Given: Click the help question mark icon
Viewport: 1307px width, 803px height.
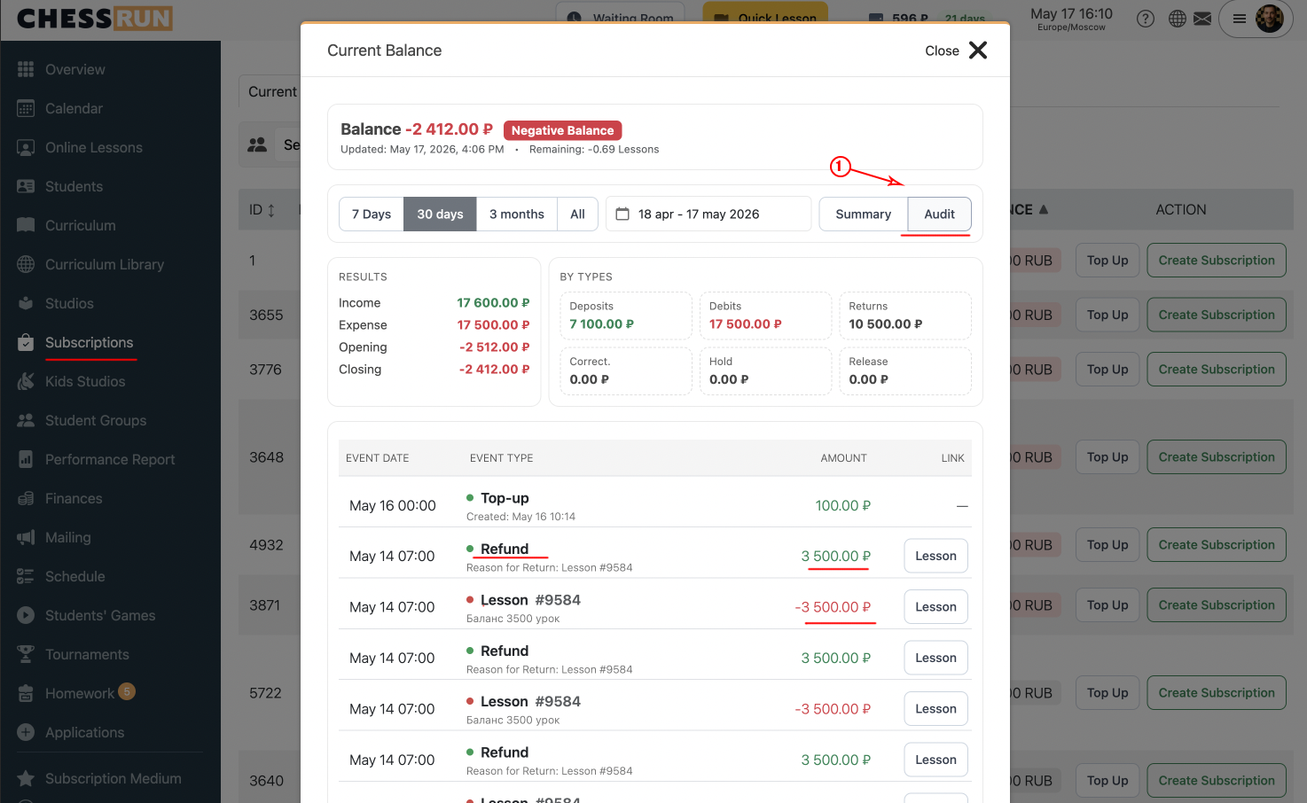Looking at the screenshot, I should [x=1146, y=19].
